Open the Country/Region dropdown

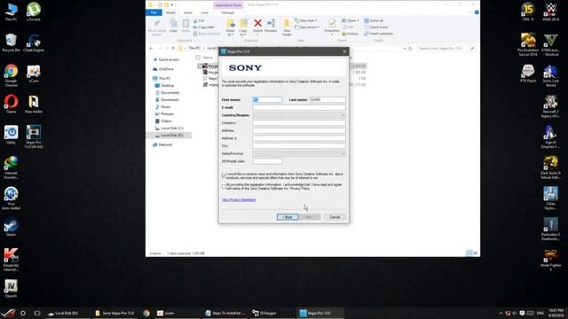[299, 115]
